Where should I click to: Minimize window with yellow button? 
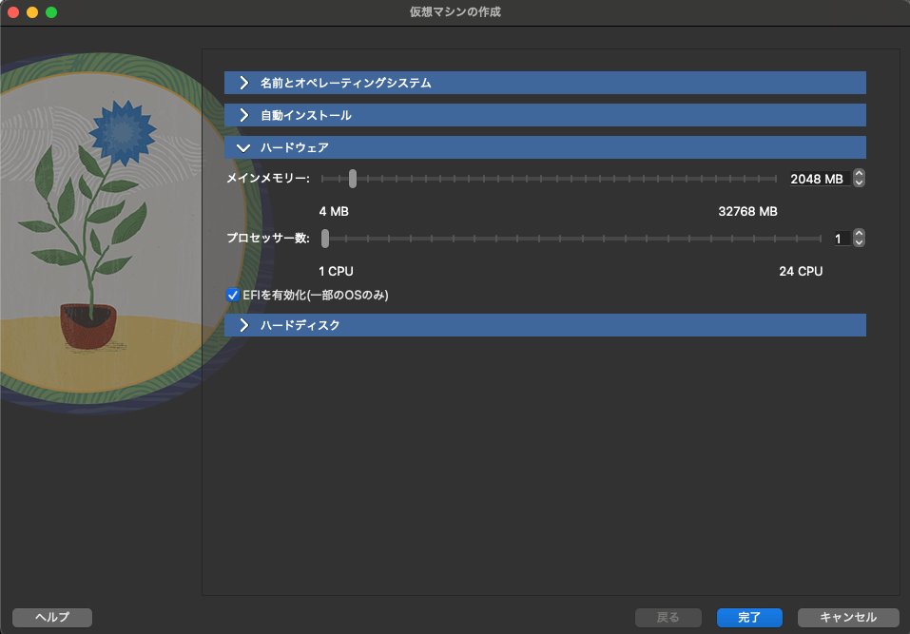[32, 12]
